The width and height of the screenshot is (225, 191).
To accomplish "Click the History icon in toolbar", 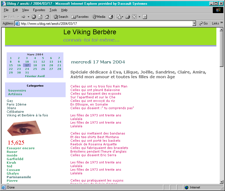I will pyautogui.click(x=111, y=17).
